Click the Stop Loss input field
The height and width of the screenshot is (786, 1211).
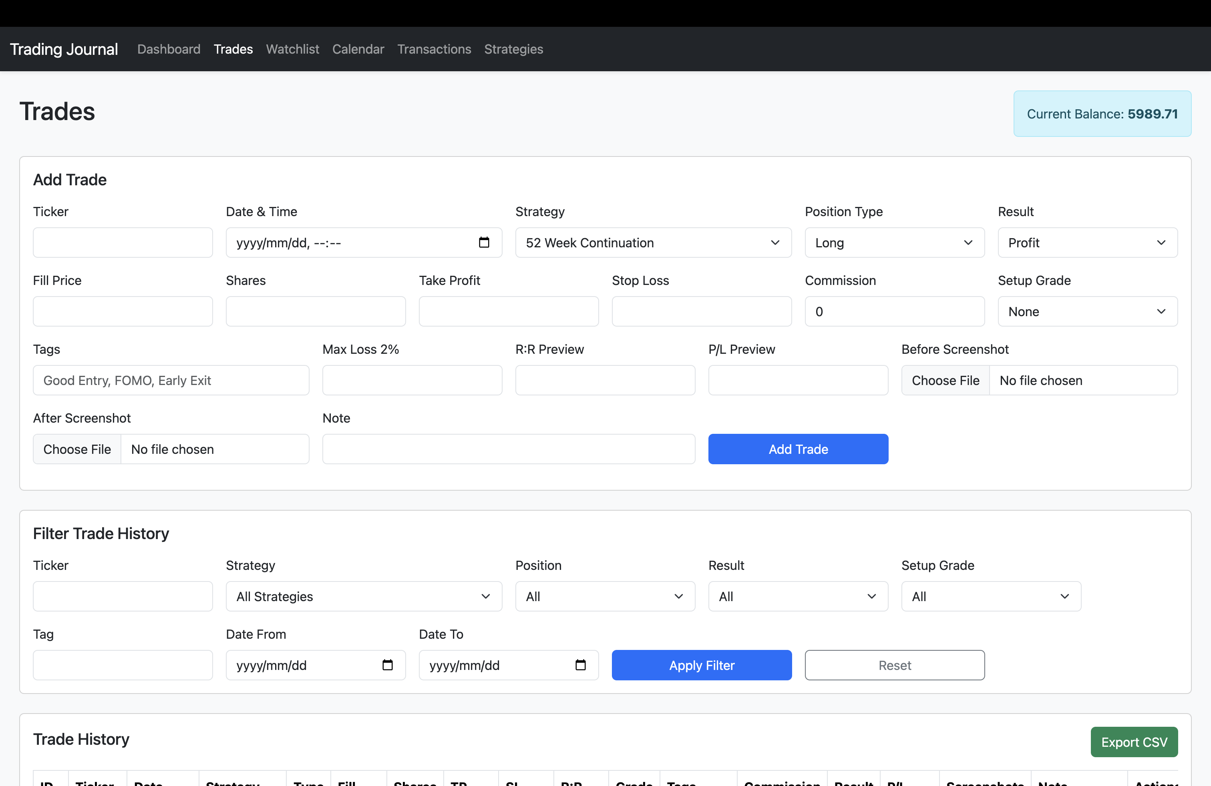click(702, 311)
